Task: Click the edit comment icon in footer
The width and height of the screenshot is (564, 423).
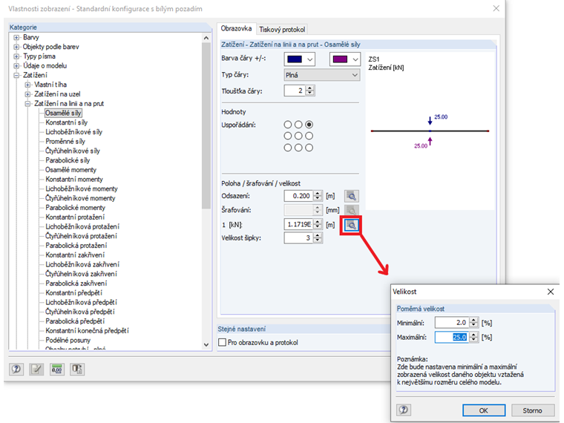Action: 36,369
